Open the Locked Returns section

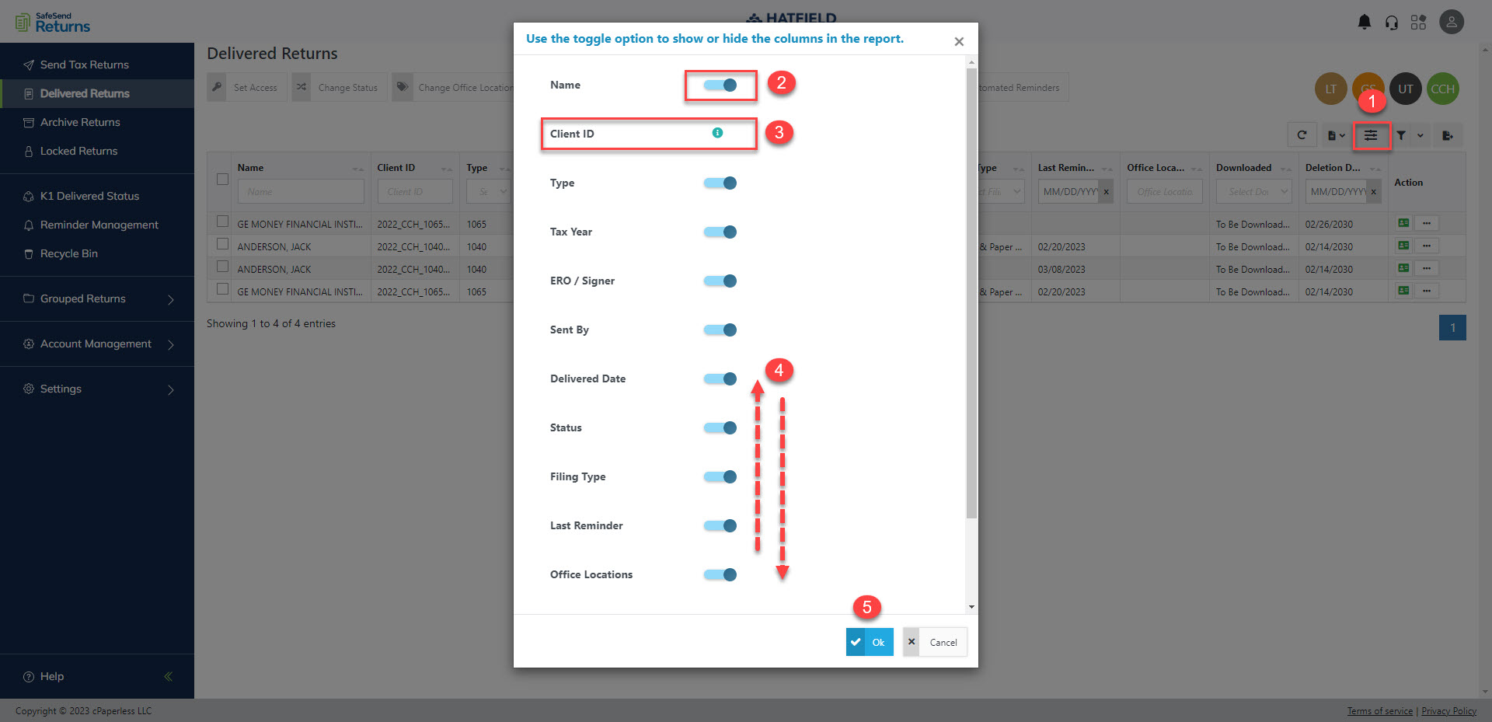click(x=78, y=151)
